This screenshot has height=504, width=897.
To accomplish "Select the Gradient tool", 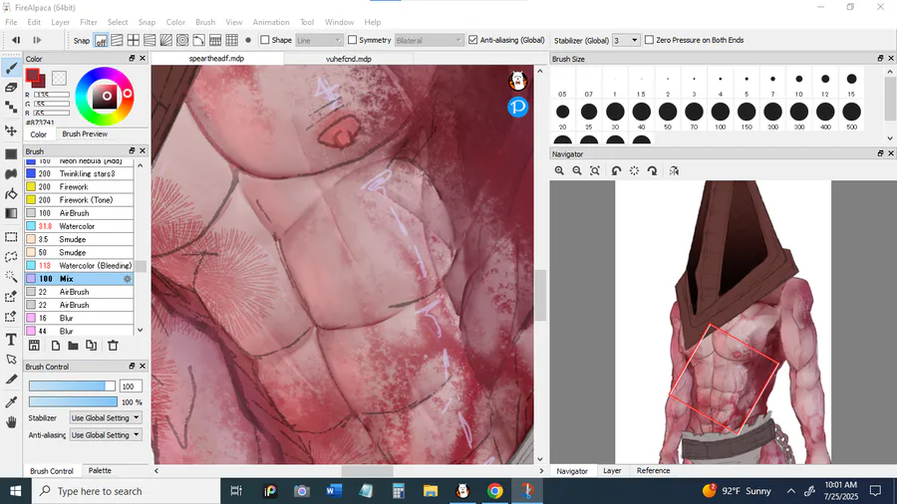I will 11,213.
